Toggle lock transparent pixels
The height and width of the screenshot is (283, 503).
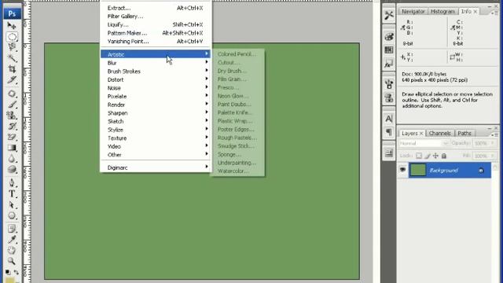point(419,156)
